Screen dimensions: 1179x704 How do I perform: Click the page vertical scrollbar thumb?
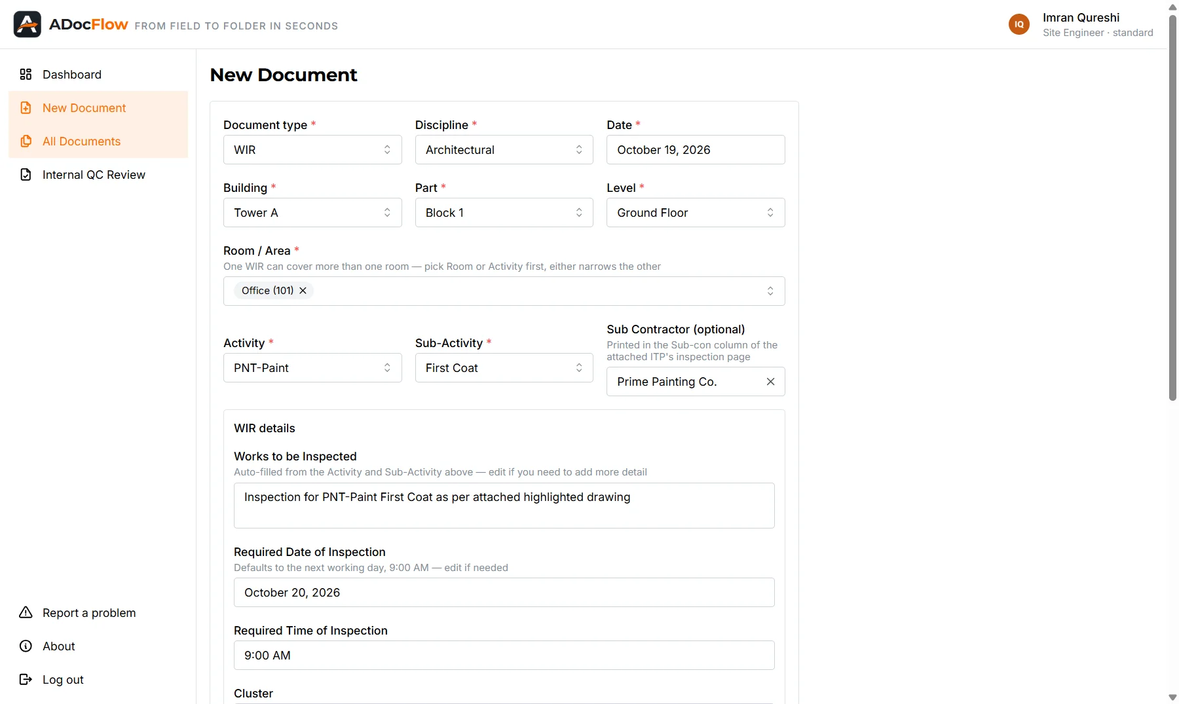(x=1172, y=207)
